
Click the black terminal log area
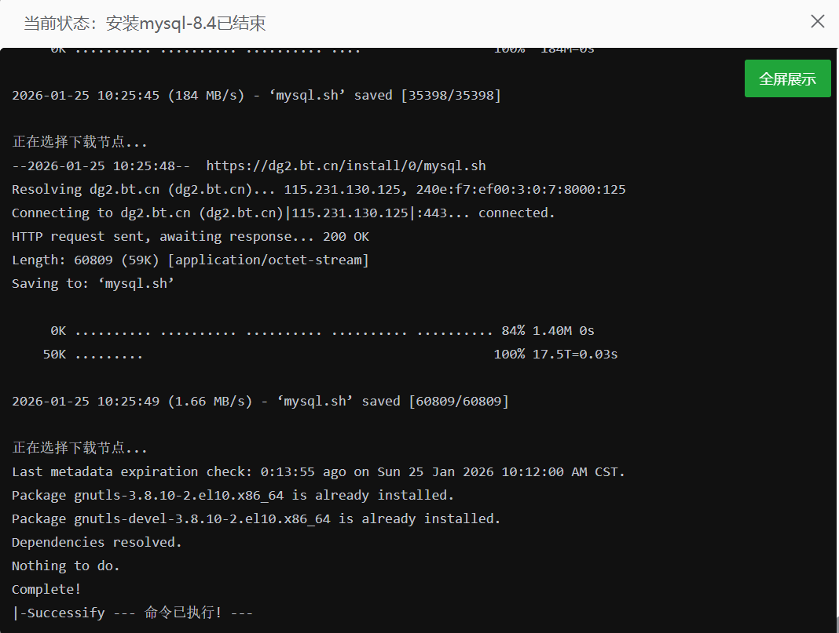tap(393, 353)
